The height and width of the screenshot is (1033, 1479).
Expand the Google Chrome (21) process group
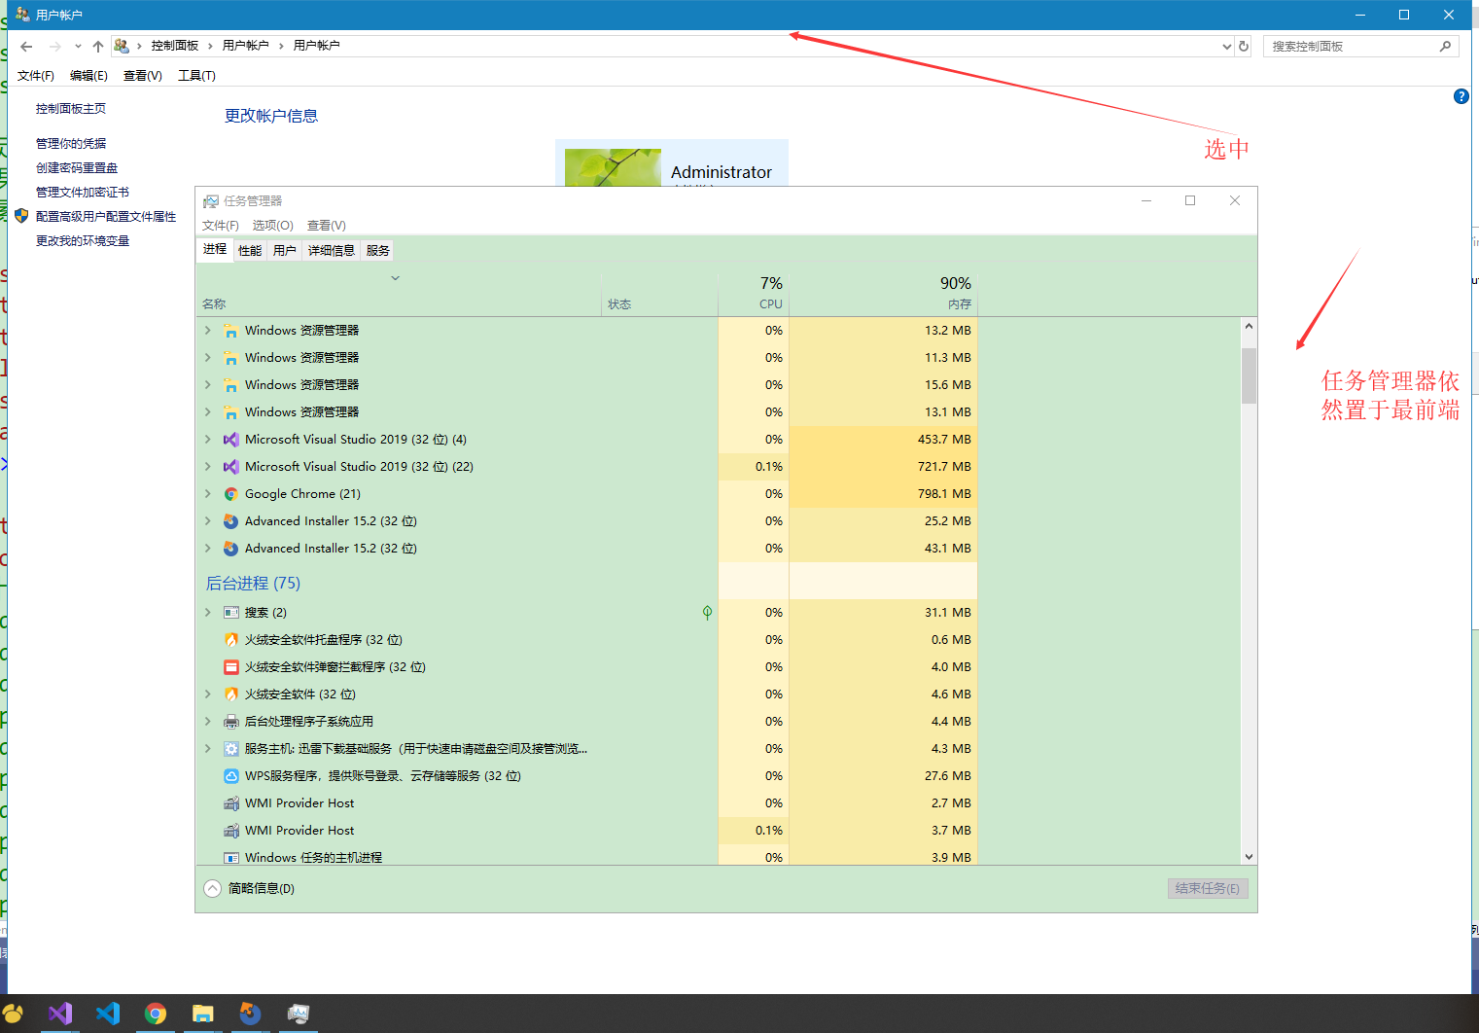[x=207, y=493]
